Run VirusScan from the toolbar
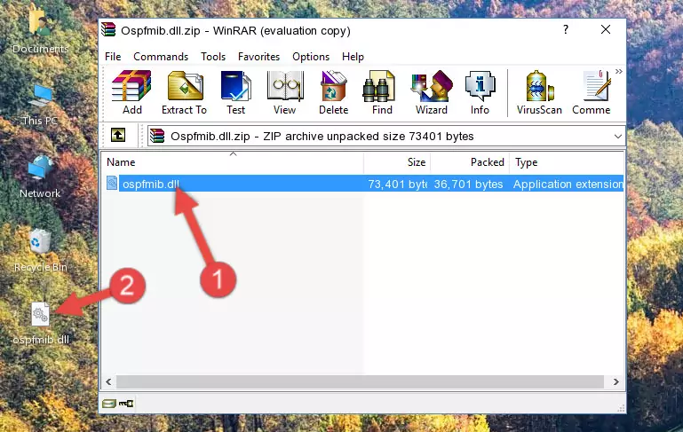Image resolution: width=683 pixels, height=432 pixels. (539, 92)
